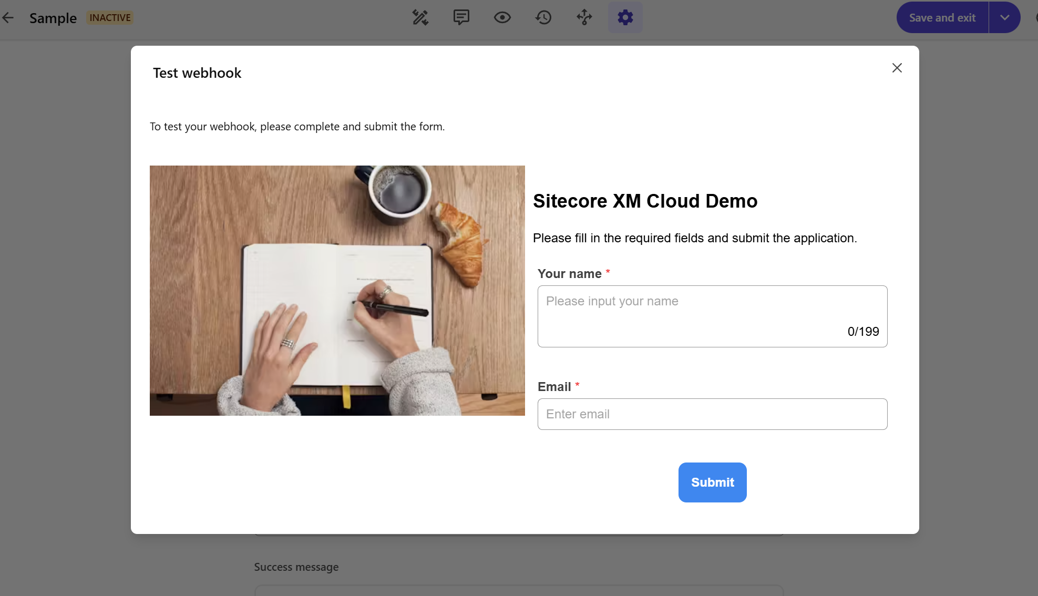Viewport: 1038px width, 596px height.
Task: Click the 0/199 character counter
Action: click(x=863, y=332)
